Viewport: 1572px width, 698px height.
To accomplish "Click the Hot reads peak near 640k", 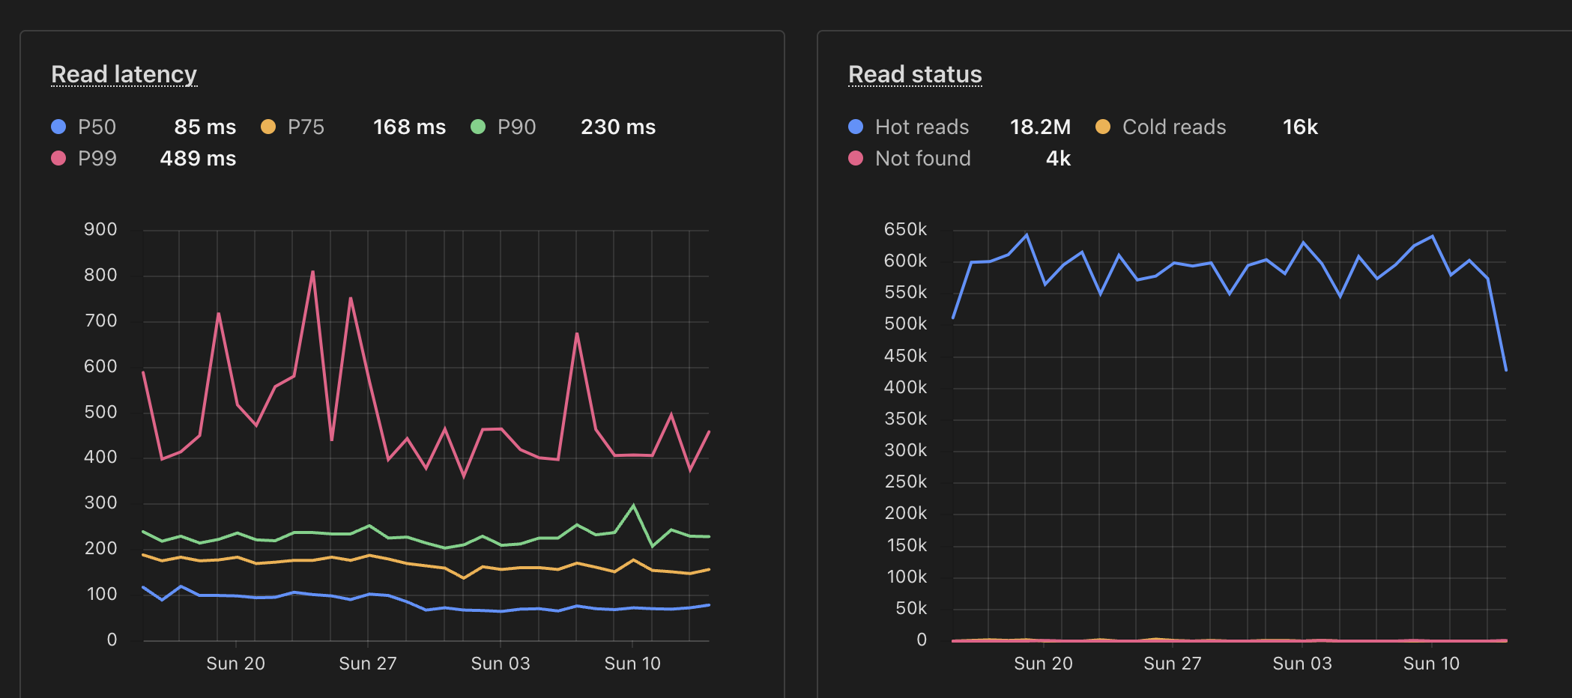I will [1027, 234].
